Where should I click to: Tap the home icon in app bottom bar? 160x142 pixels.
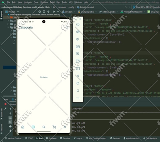click(23, 127)
